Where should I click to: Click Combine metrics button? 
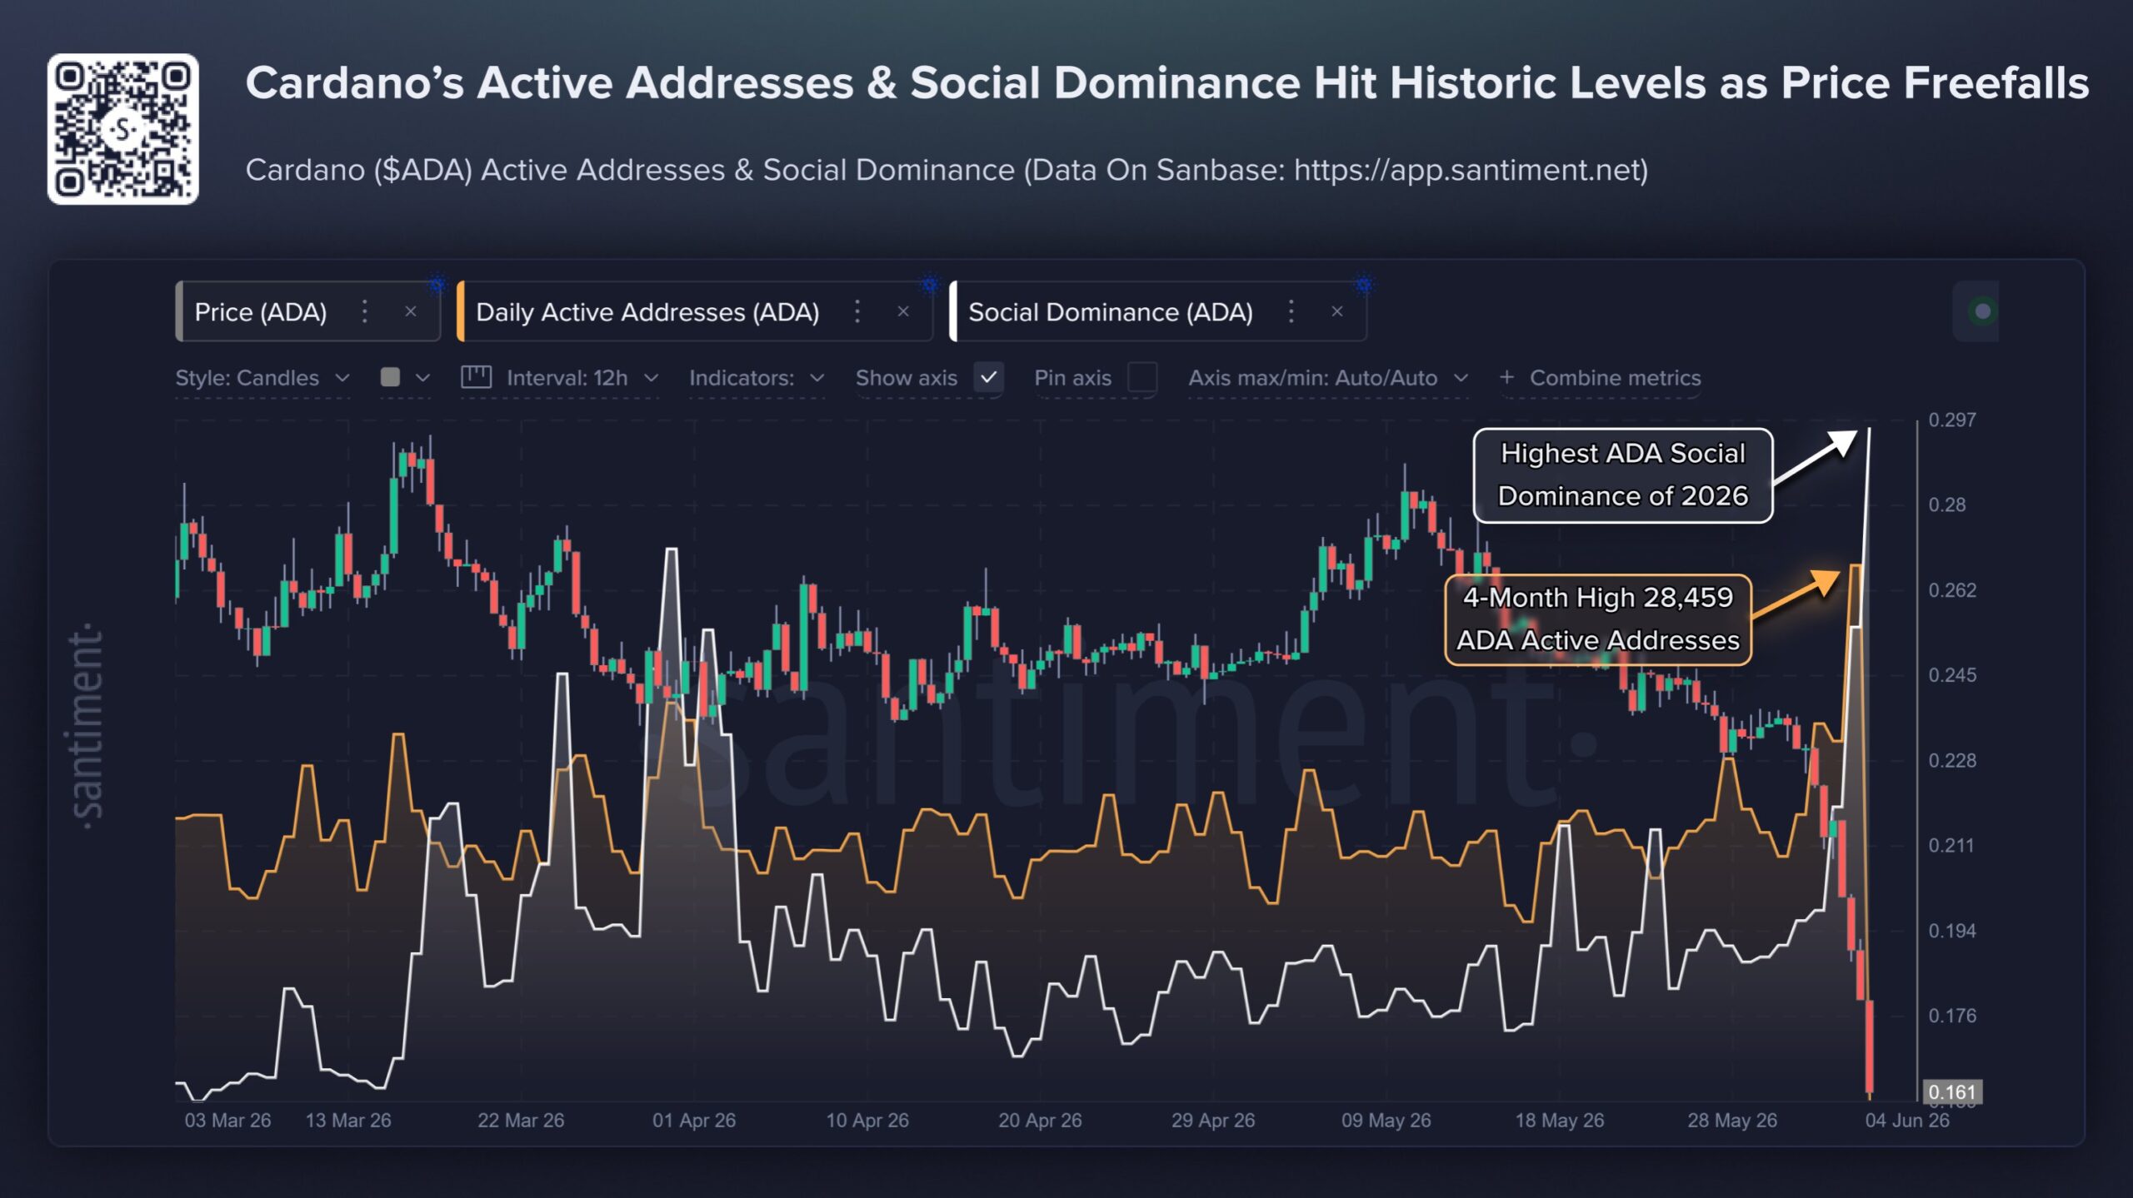click(1600, 378)
